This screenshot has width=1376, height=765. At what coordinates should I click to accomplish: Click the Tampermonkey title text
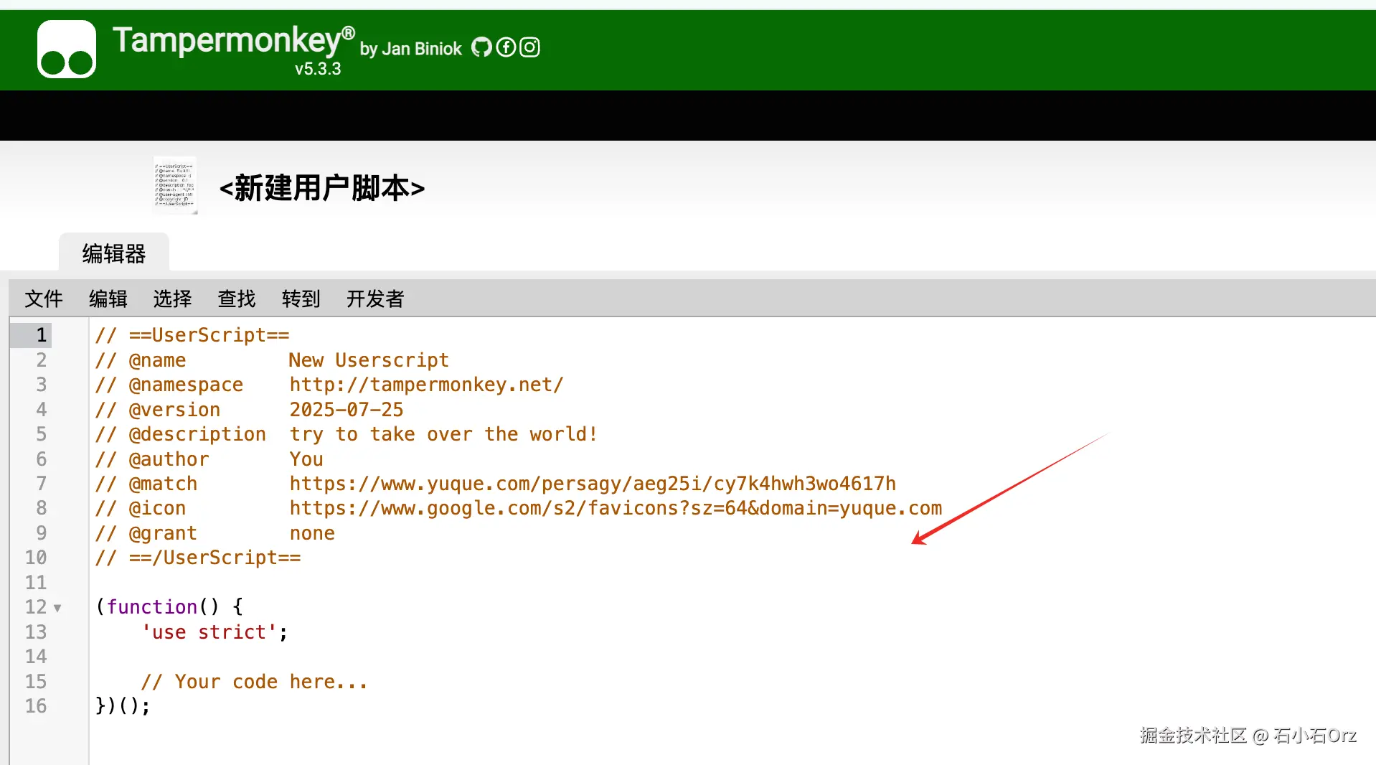[234, 39]
